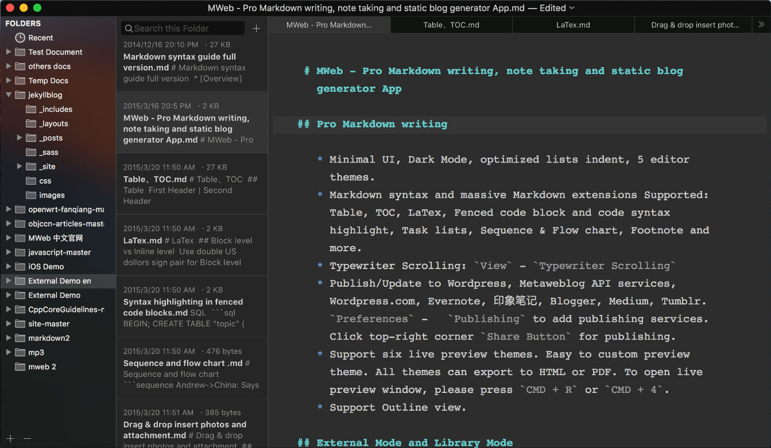The image size is (771, 448).
Task: Click the remove folder minus icon at sidebar bottom
Action: [x=27, y=439]
